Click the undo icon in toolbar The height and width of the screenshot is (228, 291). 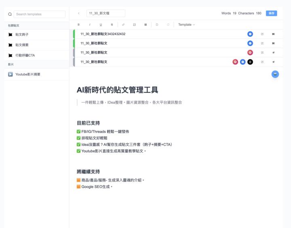tap(157, 25)
